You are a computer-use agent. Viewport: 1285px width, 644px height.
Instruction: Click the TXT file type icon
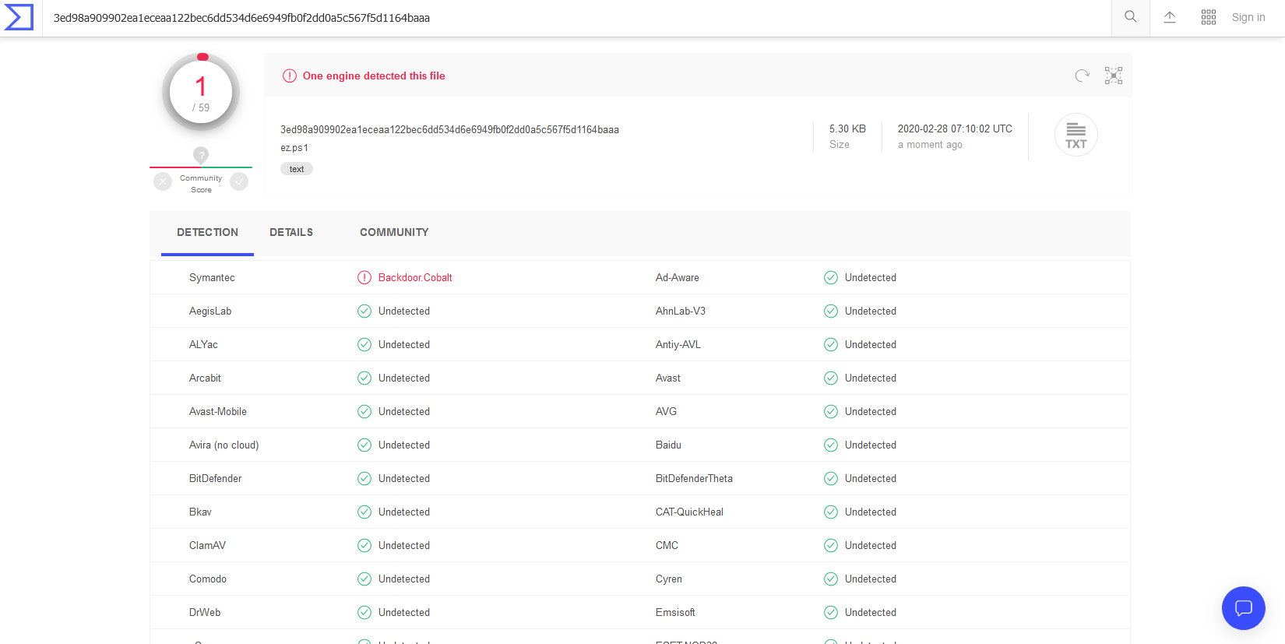[x=1076, y=135]
